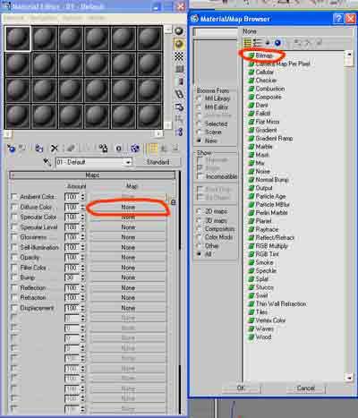Enable the Specular Level map checkbox
358x418 pixels.
point(14,227)
